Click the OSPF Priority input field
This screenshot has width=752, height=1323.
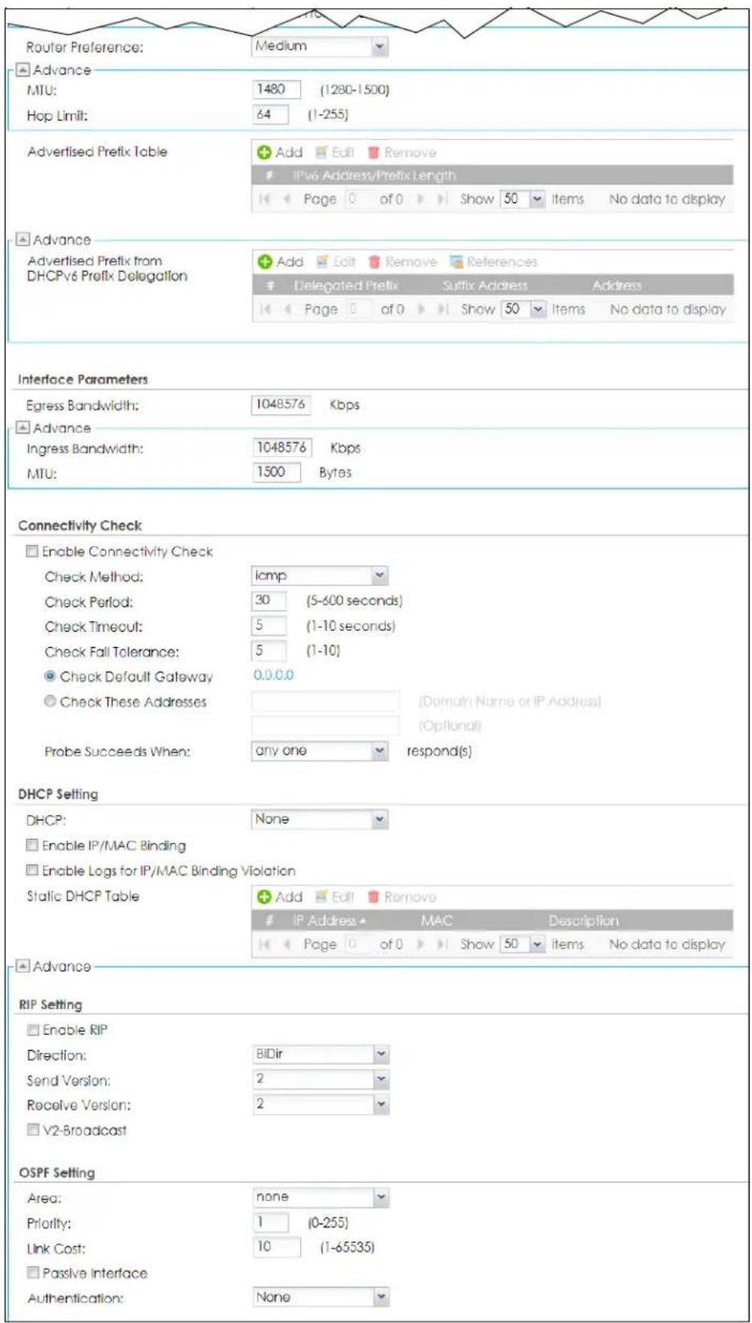(270, 1223)
